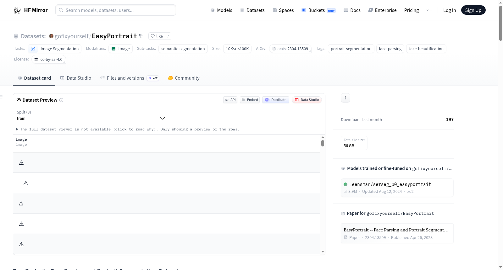503x270 pixels.
Task: Open the API button
Action: click(x=230, y=100)
